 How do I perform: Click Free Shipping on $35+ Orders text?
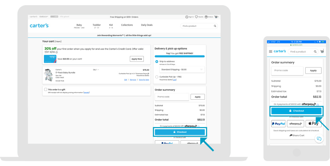click(124, 17)
